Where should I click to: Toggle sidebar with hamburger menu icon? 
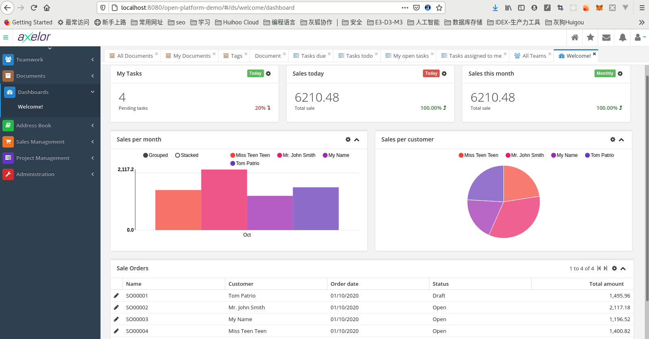tap(6, 37)
